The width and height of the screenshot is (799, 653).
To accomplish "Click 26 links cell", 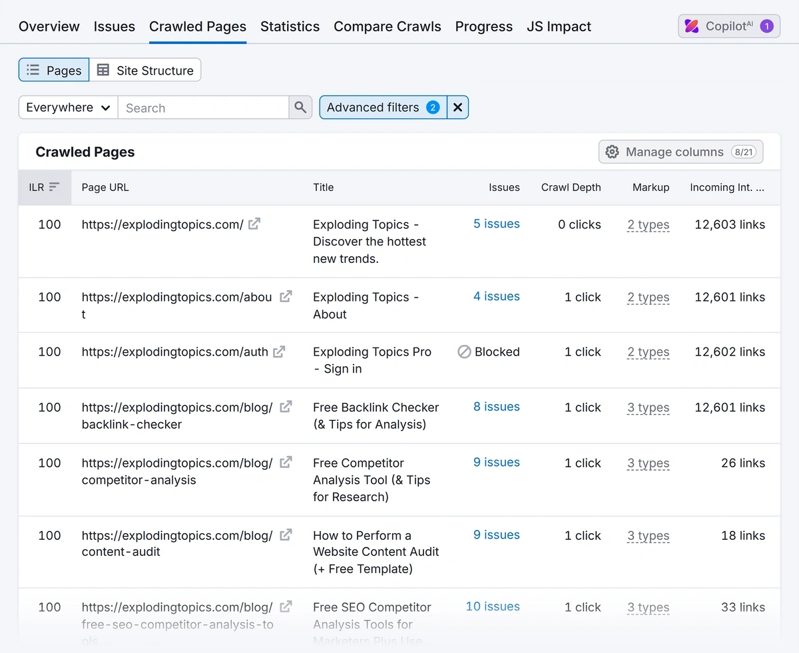I will point(743,463).
